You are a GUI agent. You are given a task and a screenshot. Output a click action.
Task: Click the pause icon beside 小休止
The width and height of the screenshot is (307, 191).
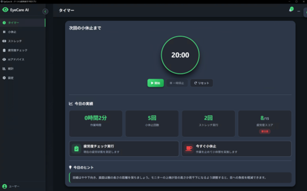tap(4, 32)
